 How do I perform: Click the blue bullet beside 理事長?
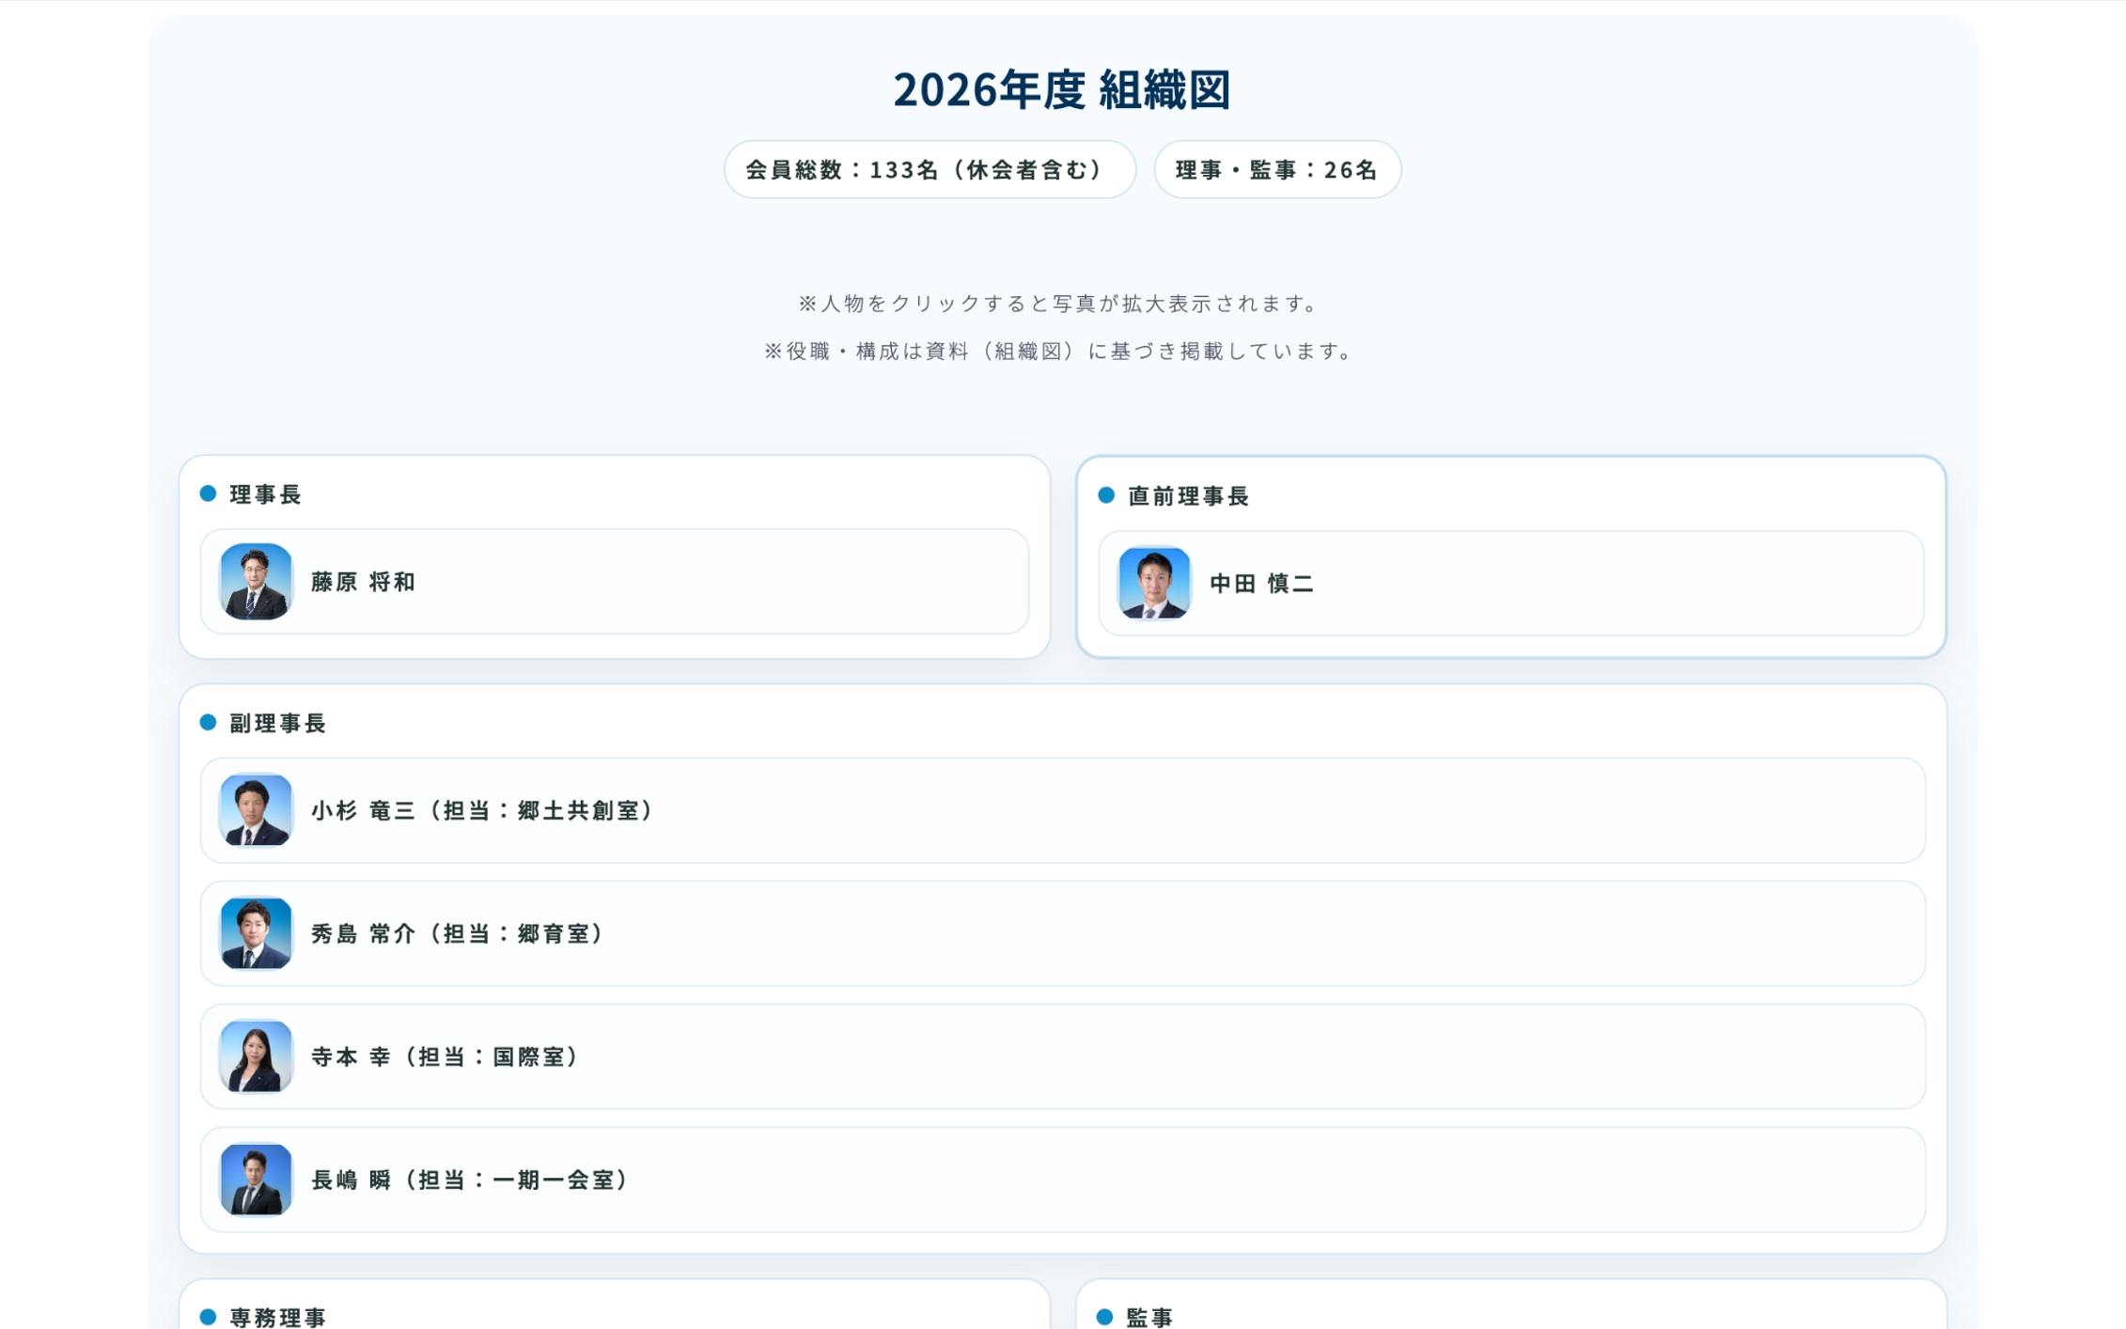[x=207, y=493]
